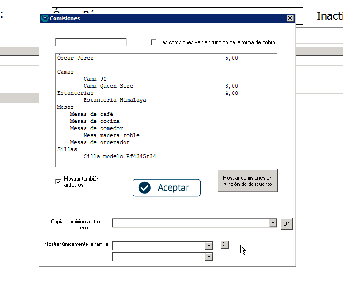Image resolution: width=343 pixels, height=283 pixels.
Task: Clear the family filter with X button
Action: point(225,245)
